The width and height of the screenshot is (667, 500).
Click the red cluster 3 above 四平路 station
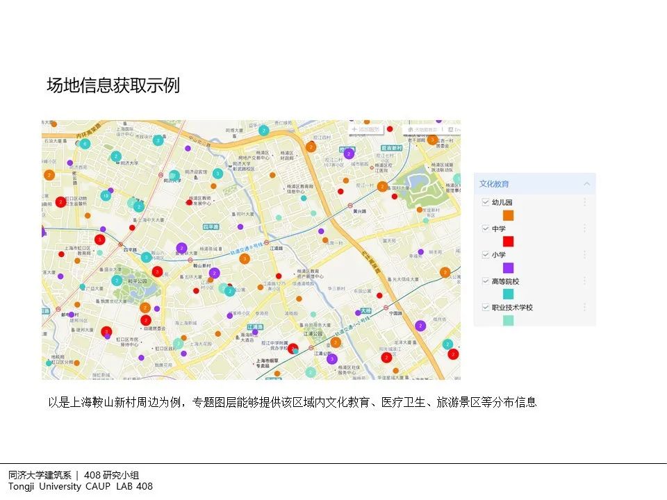(99, 240)
